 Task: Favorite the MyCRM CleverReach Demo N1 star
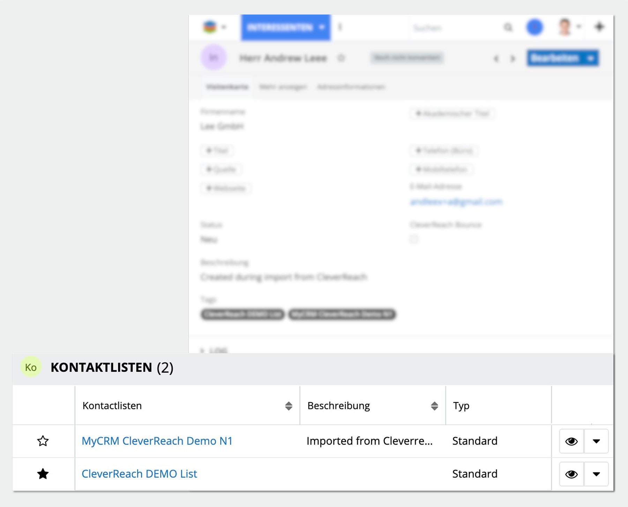[x=43, y=441]
